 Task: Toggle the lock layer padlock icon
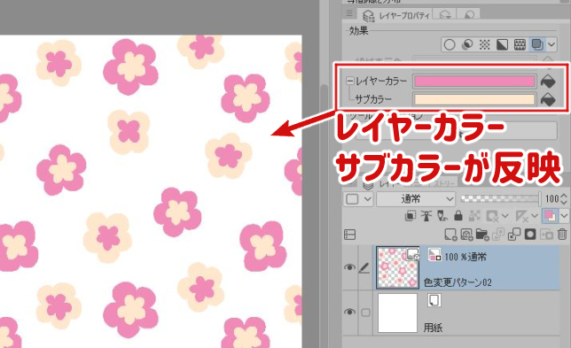pyautogui.click(x=458, y=216)
